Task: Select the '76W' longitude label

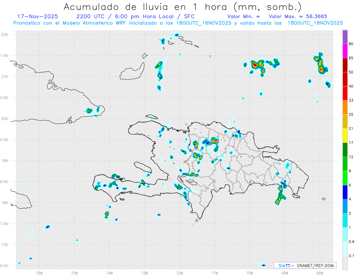Action: coord(39,273)
